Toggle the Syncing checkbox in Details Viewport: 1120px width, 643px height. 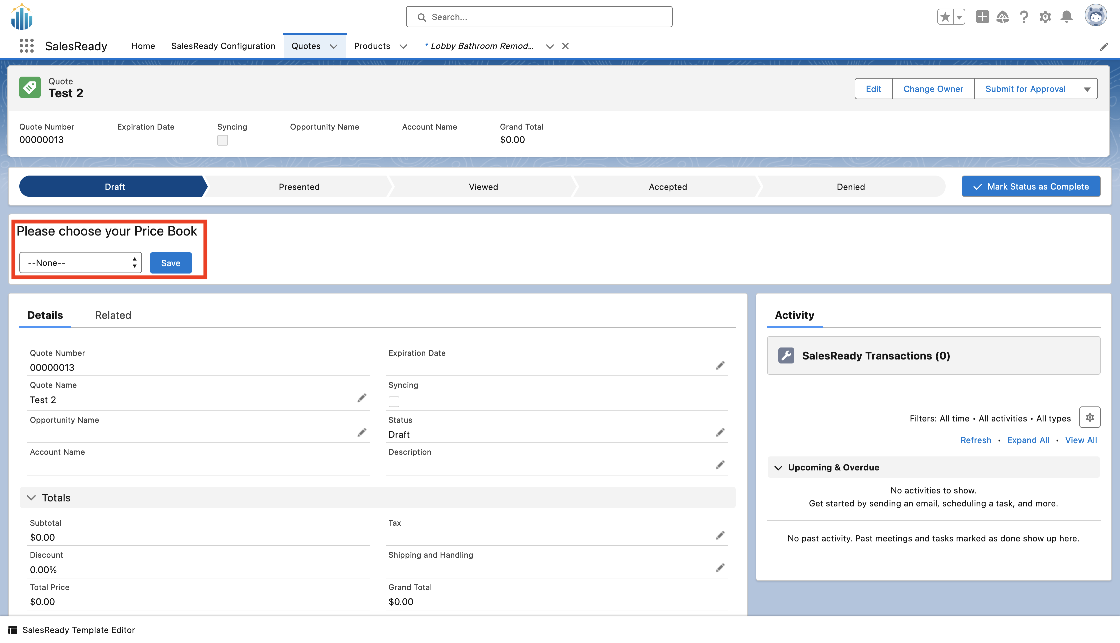pos(394,401)
